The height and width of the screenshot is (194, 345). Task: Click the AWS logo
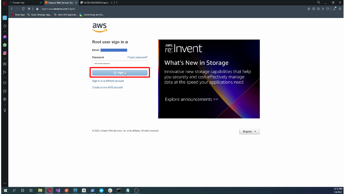tap(100, 28)
